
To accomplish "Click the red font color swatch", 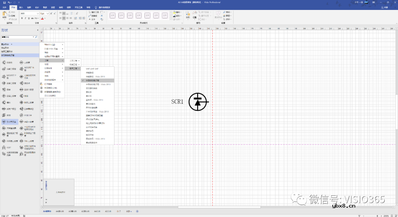I will click(x=42, y=18).
